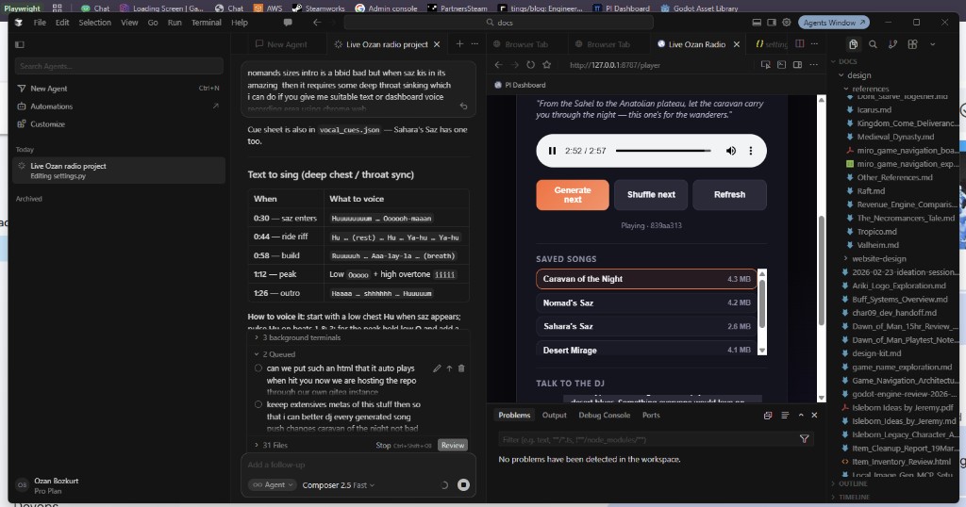
Task: Switch to the Live Ozan Radio browser tab
Action: tap(696, 44)
